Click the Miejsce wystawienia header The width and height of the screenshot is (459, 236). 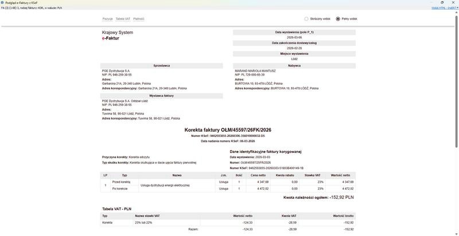[294, 54]
